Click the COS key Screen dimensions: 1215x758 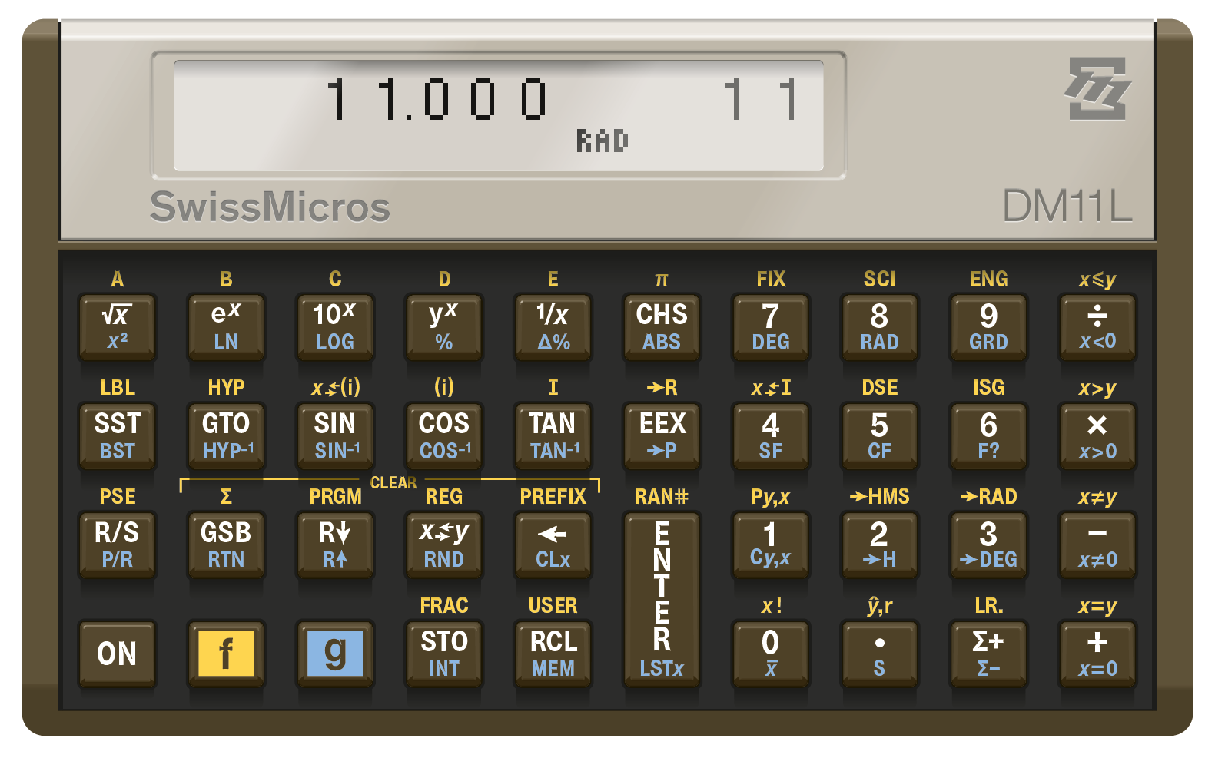pyautogui.click(x=444, y=436)
